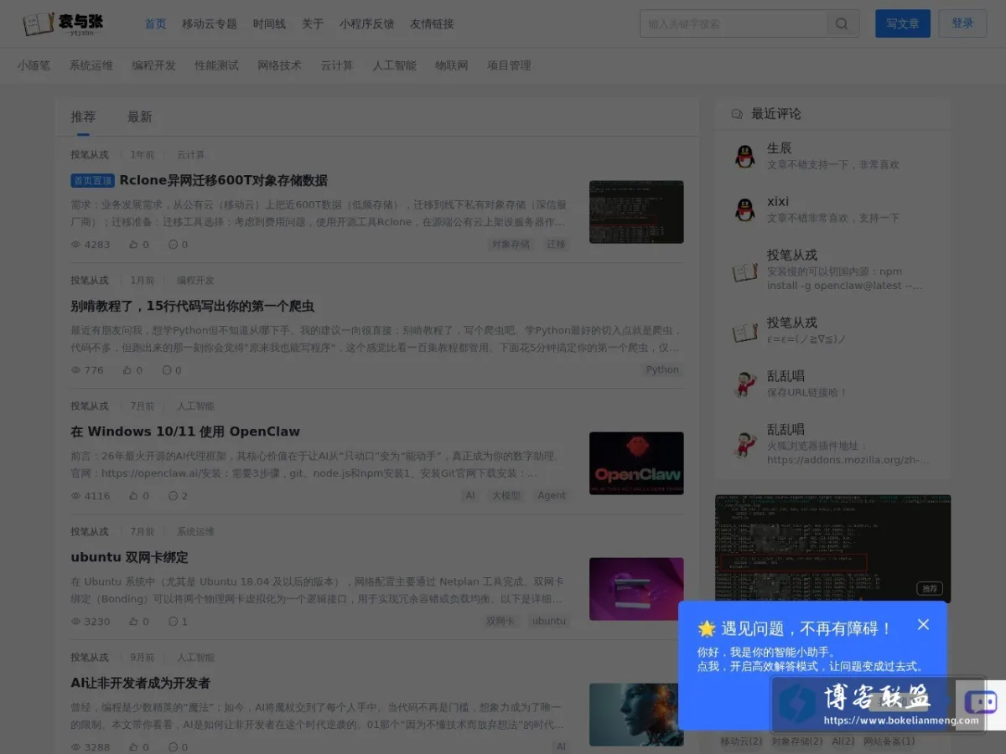Image resolution: width=1006 pixels, height=754 pixels.
Task: Click the first 投笔从戎 book avatar
Action: tap(744, 271)
